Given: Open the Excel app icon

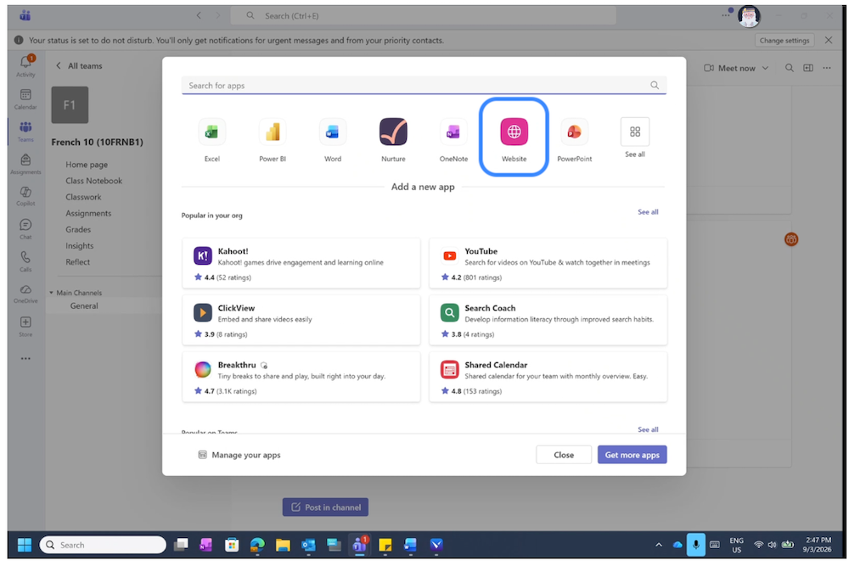Looking at the screenshot, I should pos(211,132).
